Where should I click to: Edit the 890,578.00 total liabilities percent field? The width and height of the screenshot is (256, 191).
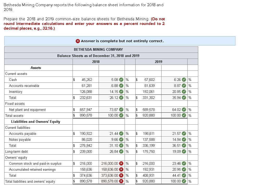(x=112, y=181)
